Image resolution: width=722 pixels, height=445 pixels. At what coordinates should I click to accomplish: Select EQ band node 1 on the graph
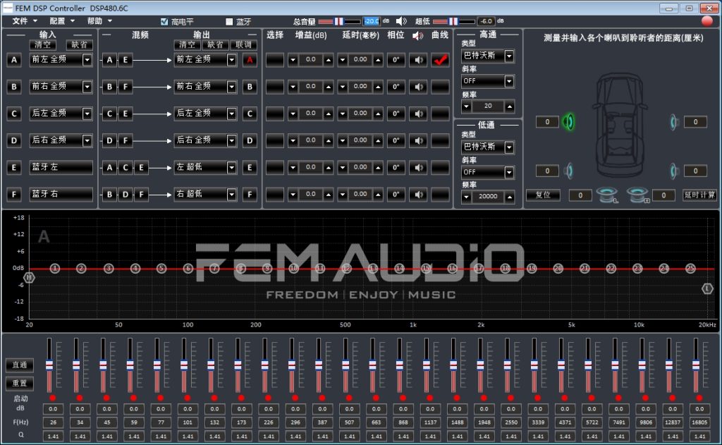(x=55, y=268)
